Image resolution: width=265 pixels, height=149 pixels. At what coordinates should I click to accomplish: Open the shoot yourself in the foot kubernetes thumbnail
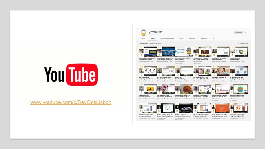[x=220, y=108]
